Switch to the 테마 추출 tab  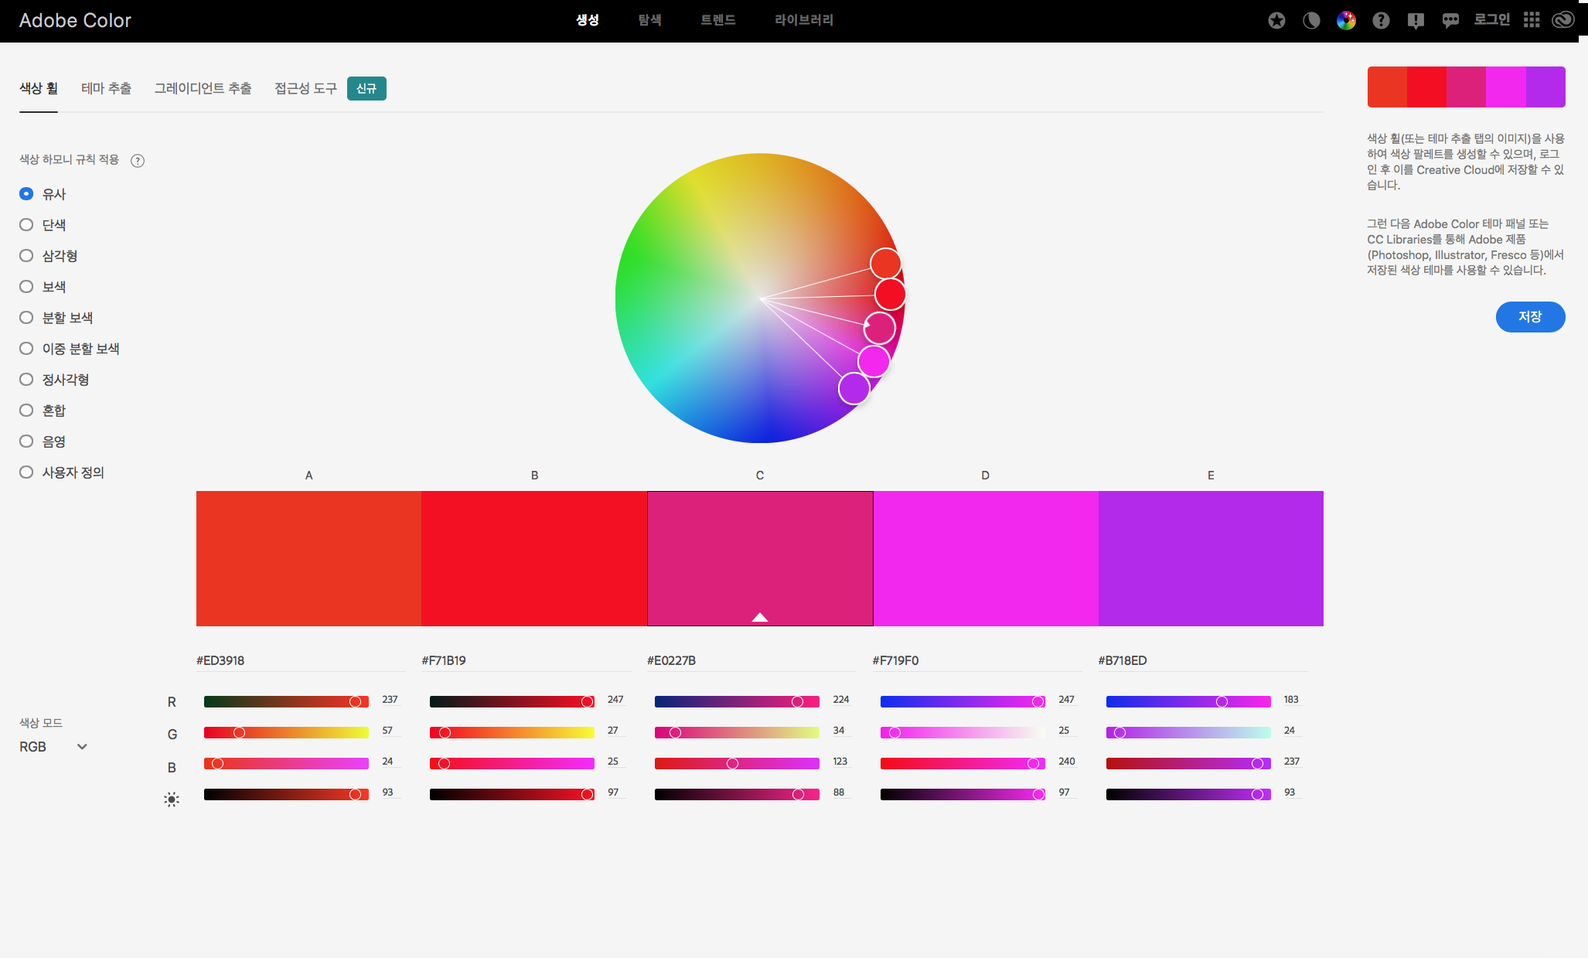coord(106,89)
